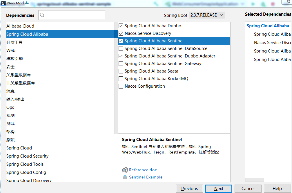Check the Spring Cloud Alibaba Seata checkbox
The image size is (292, 193).
click(x=121, y=71)
